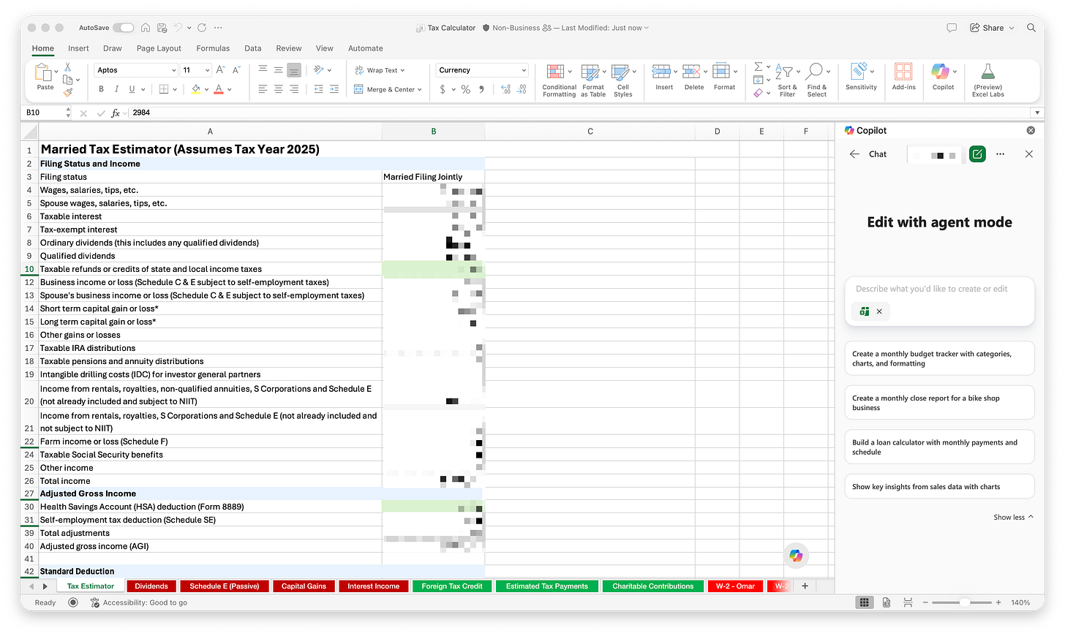Switch to the Dividends sheet tab

pos(151,586)
